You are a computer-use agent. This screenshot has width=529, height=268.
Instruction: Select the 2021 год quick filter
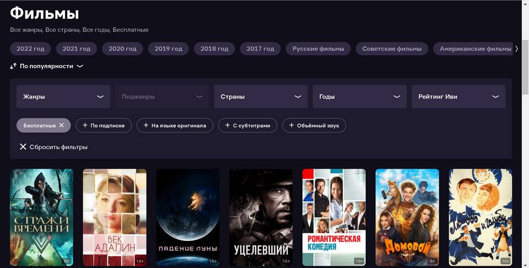click(76, 49)
